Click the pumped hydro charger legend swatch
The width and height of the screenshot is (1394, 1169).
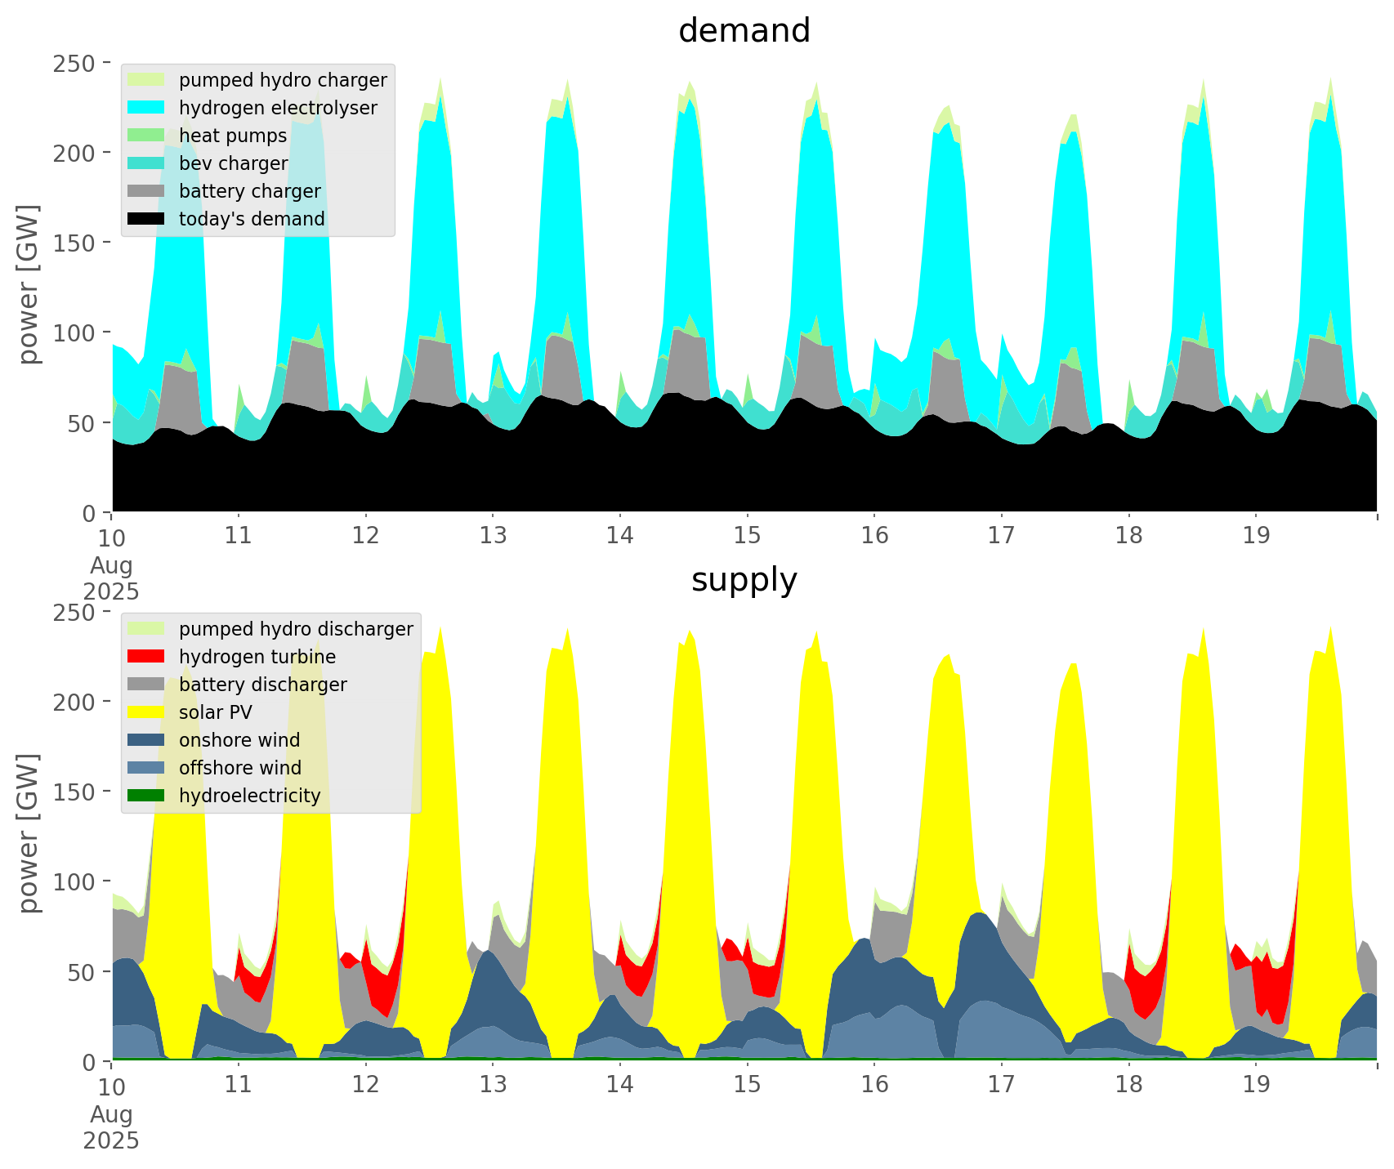147,80
